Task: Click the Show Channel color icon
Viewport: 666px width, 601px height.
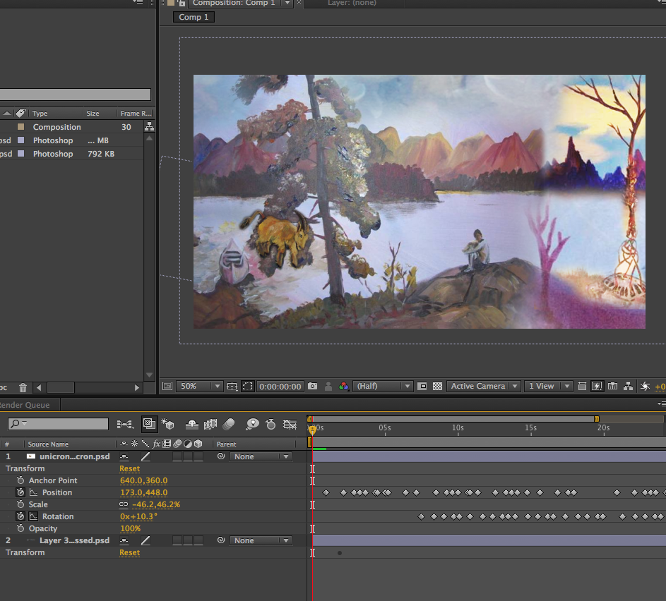Action: pyautogui.click(x=343, y=387)
